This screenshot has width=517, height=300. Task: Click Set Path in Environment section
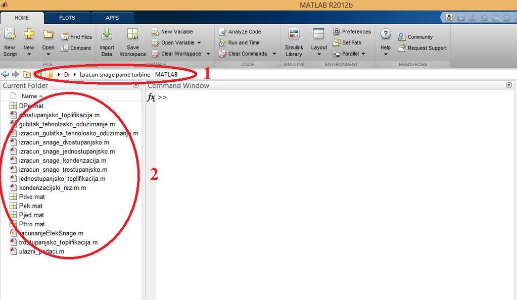347,42
